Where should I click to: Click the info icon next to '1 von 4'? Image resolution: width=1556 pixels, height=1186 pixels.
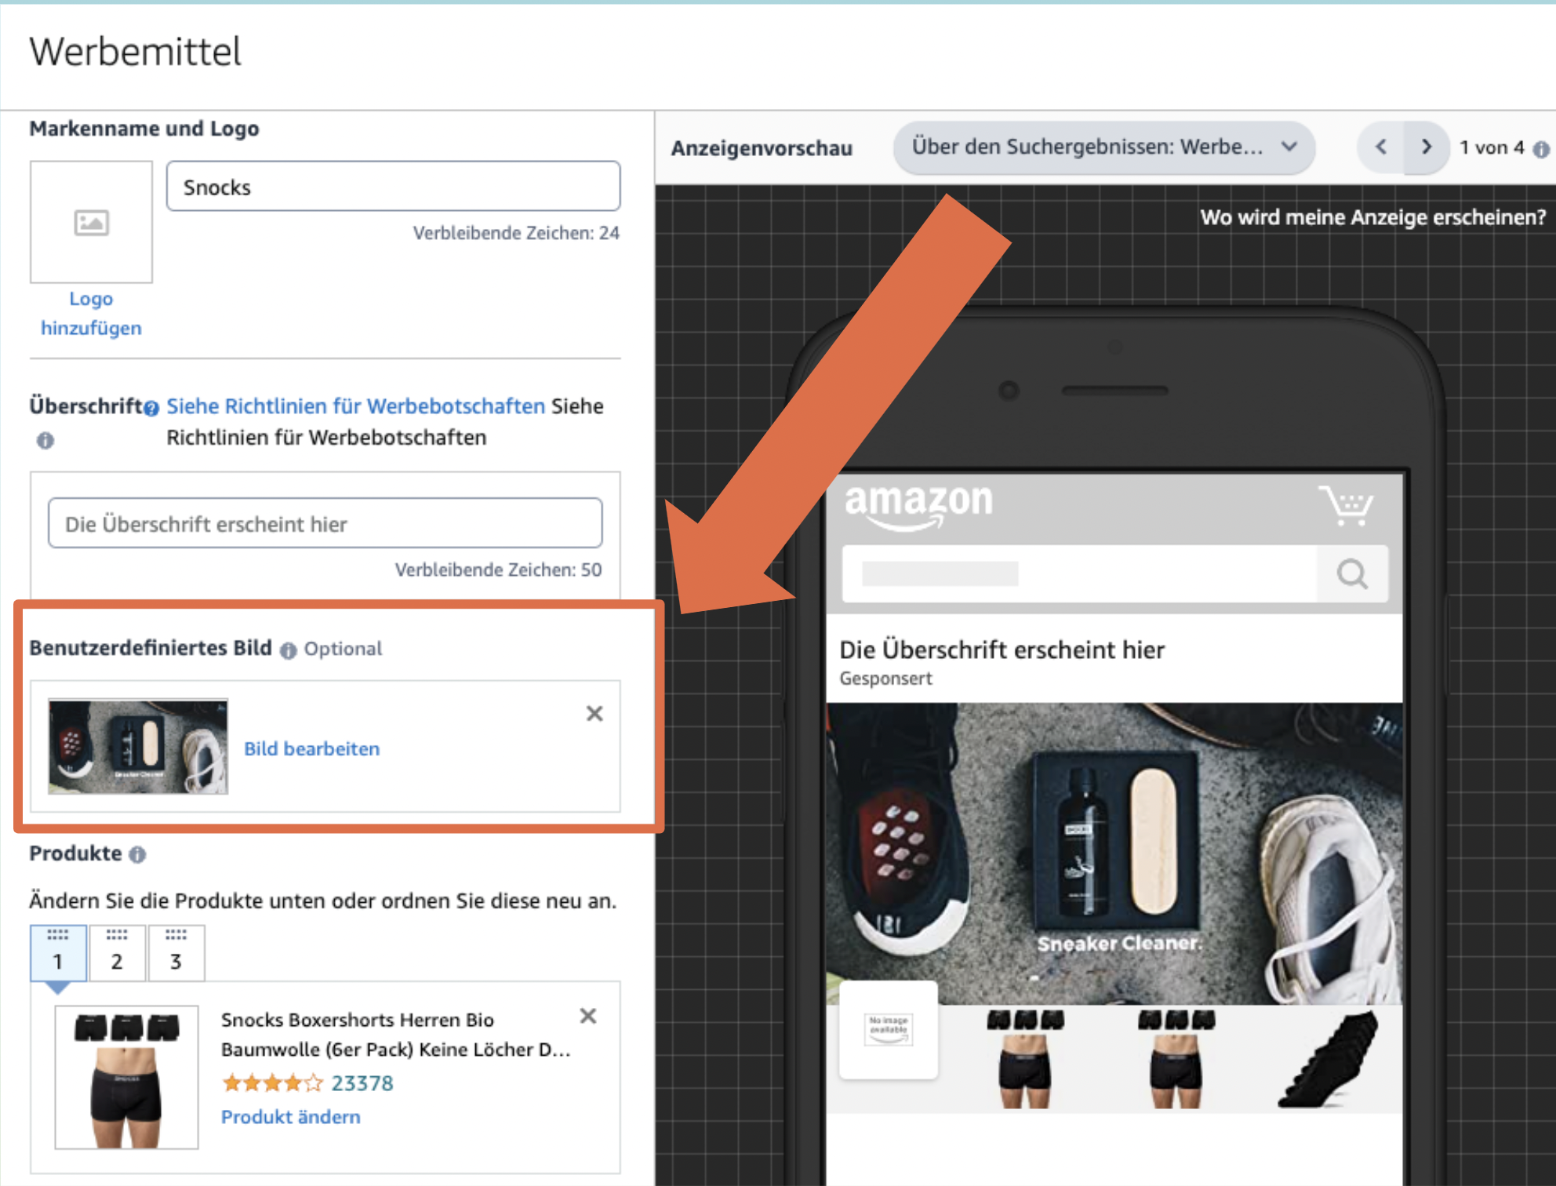click(x=1541, y=149)
